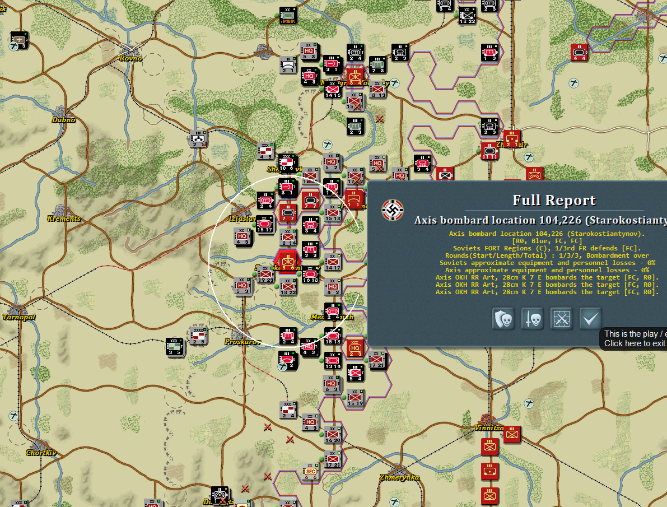Screen dimensions: 667x507
Task: Click the Zhmerynka city label
Action: [399, 478]
